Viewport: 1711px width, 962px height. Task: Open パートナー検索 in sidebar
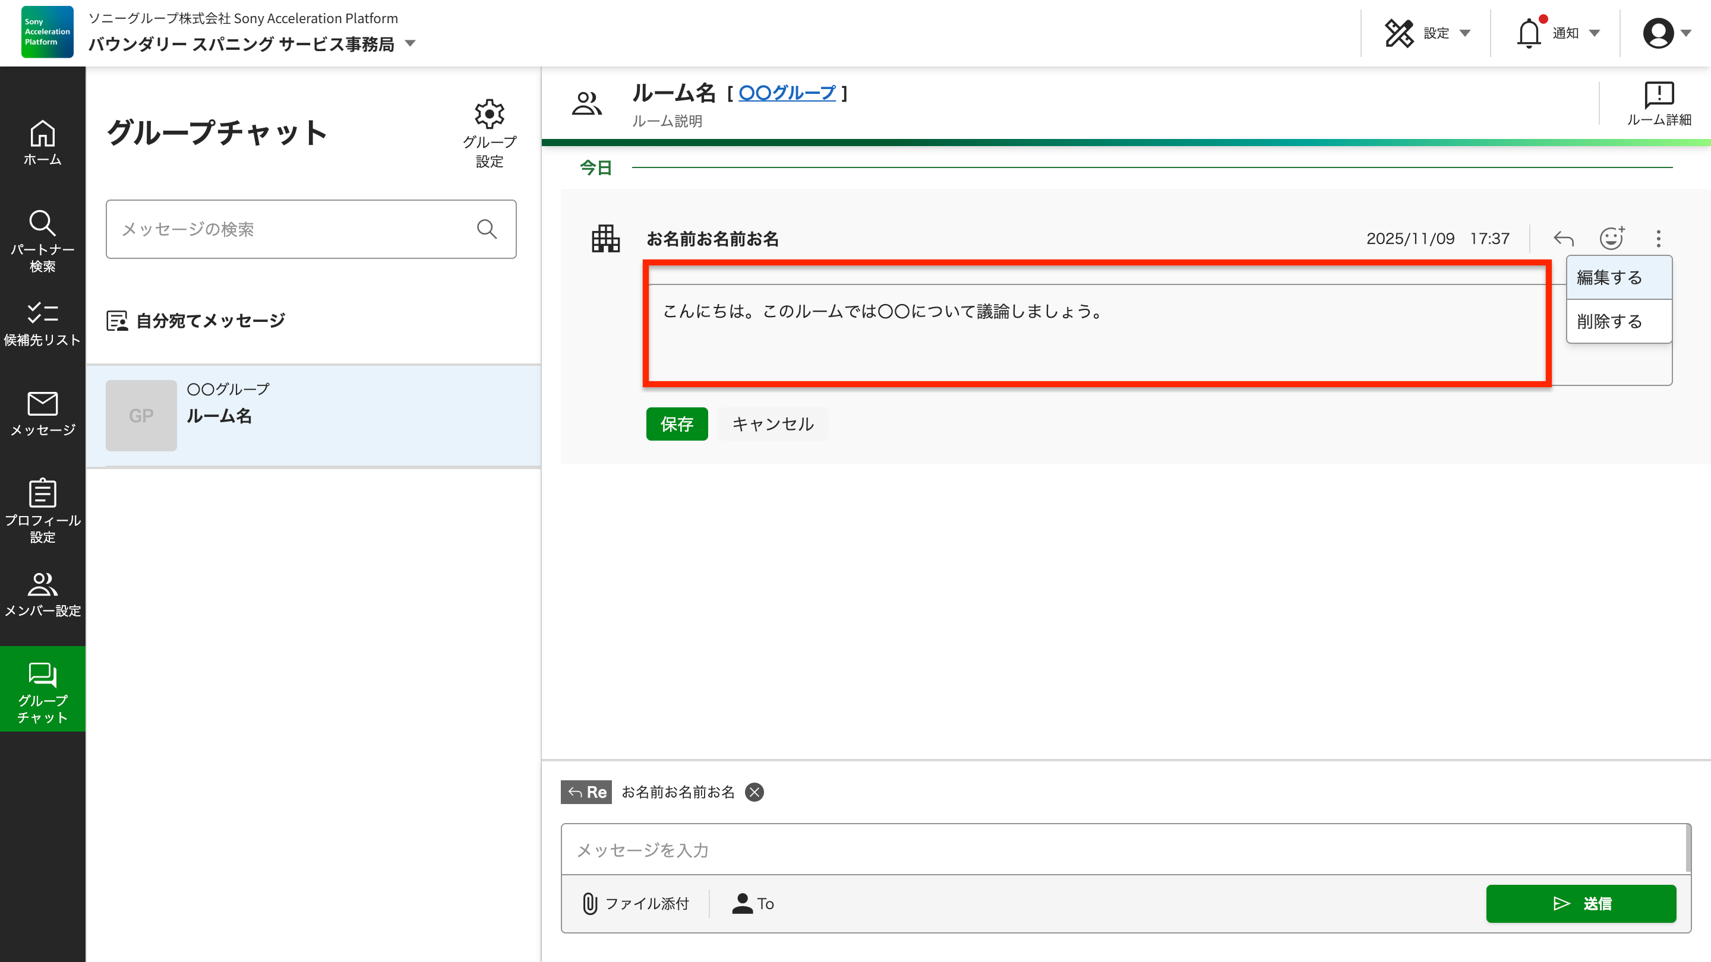(x=43, y=241)
